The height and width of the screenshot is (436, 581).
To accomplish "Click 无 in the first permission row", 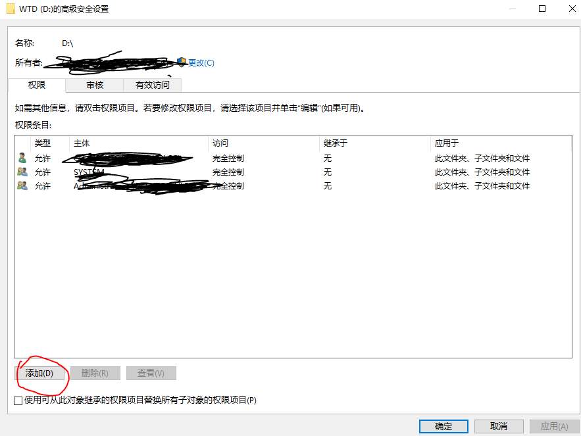I will [328, 158].
